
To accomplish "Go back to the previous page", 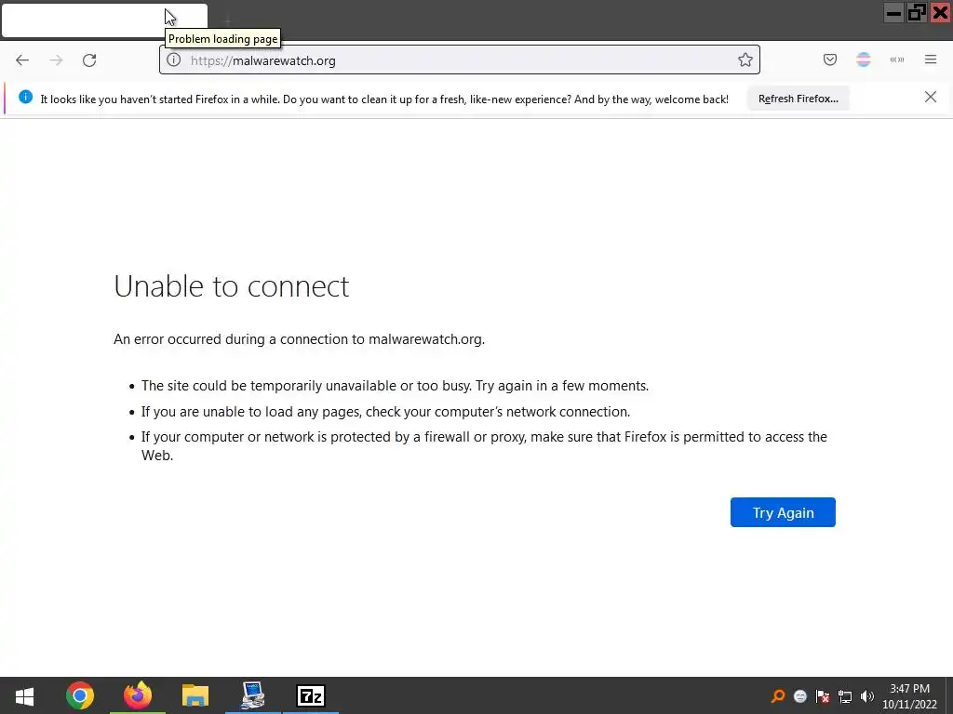I will [x=22, y=60].
